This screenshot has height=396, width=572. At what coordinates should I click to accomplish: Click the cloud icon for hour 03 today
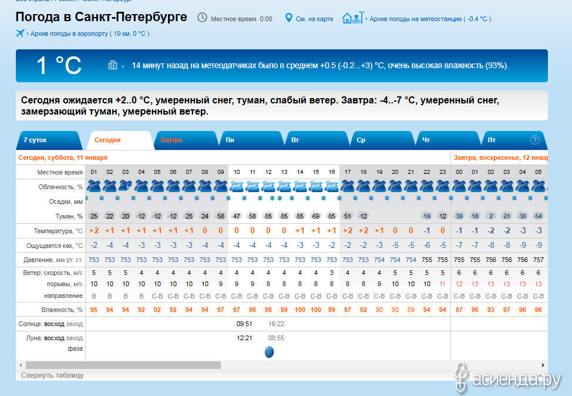tap(126, 186)
